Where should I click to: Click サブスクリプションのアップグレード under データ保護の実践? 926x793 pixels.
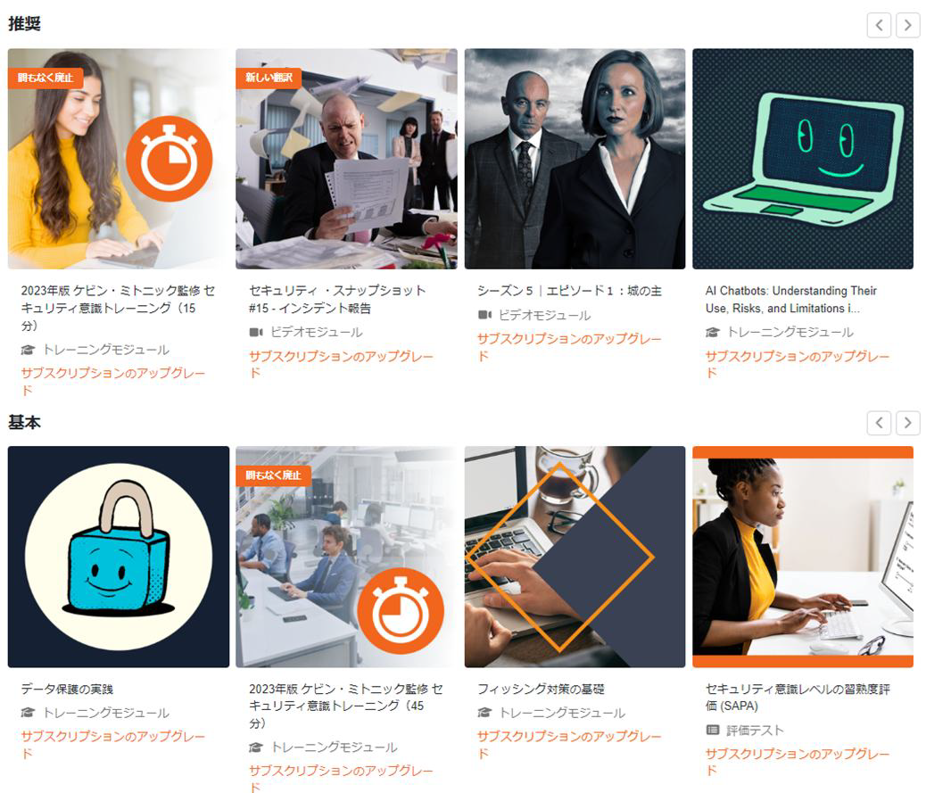click(112, 745)
